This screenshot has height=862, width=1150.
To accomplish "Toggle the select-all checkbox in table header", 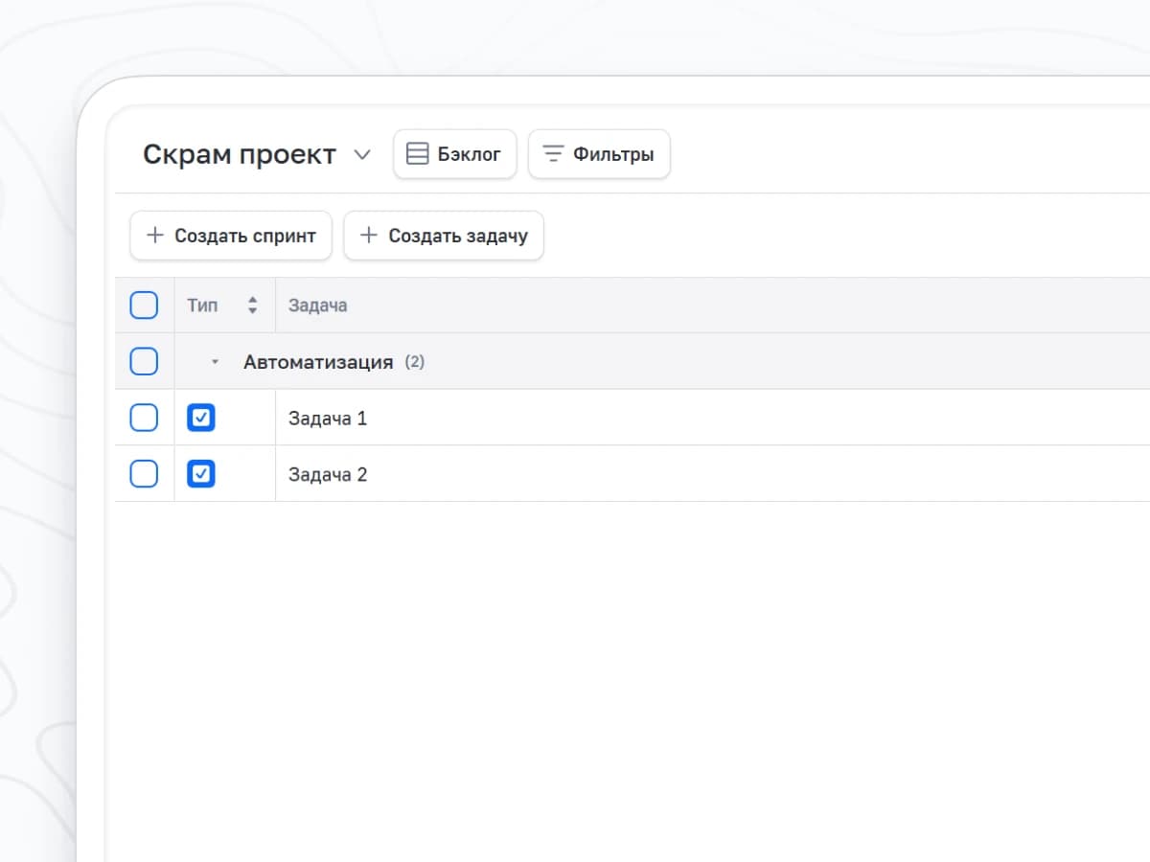I will [144, 306].
